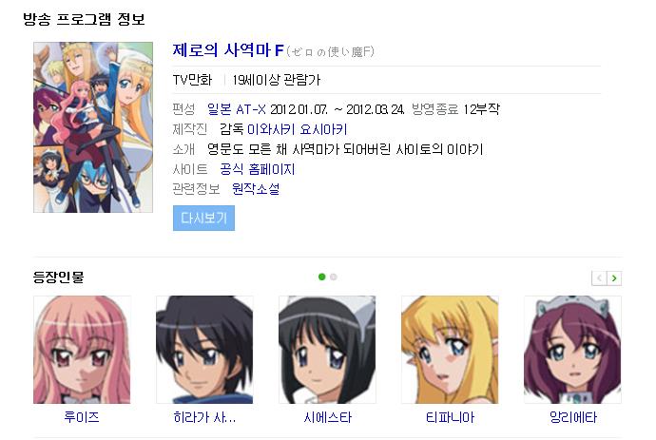Click the 다시보기 button

pyautogui.click(x=203, y=218)
